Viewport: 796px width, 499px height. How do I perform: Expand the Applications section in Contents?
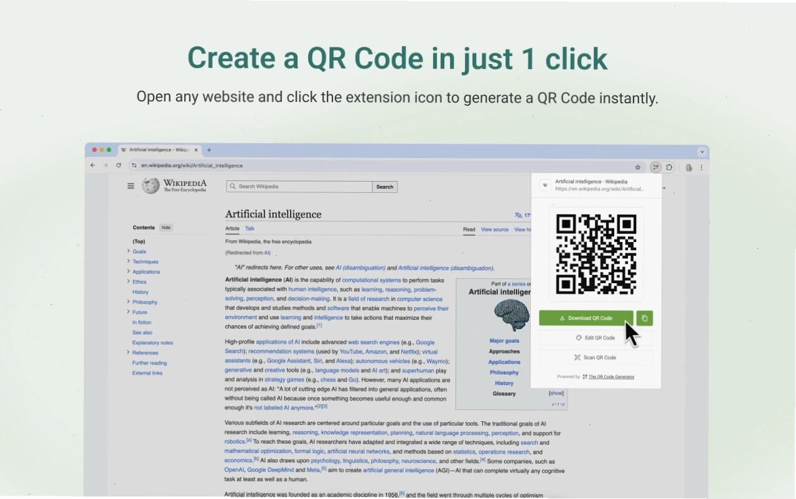tap(129, 271)
